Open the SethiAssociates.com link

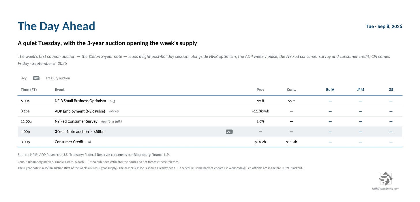click(x=385, y=189)
